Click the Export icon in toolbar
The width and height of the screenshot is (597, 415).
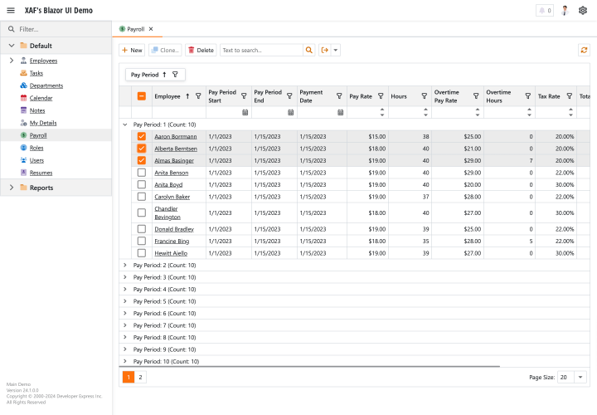pyautogui.click(x=325, y=50)
